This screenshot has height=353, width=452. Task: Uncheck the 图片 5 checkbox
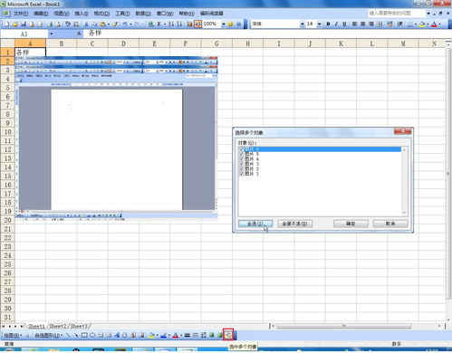[x=241, y=154]
